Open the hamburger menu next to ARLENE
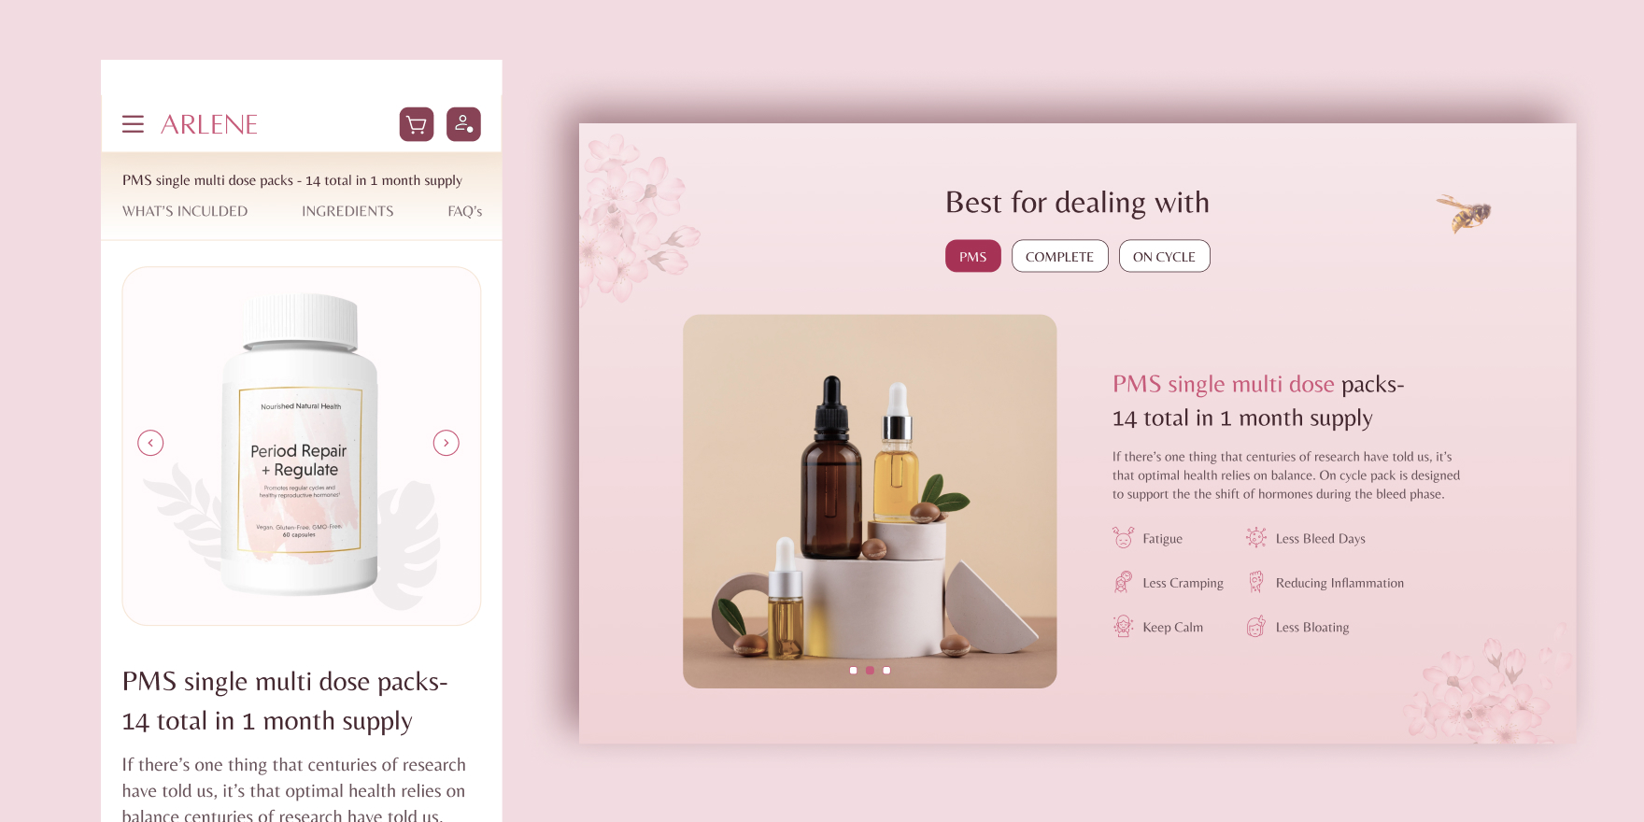1644x822 pixels. coord(133,124)
